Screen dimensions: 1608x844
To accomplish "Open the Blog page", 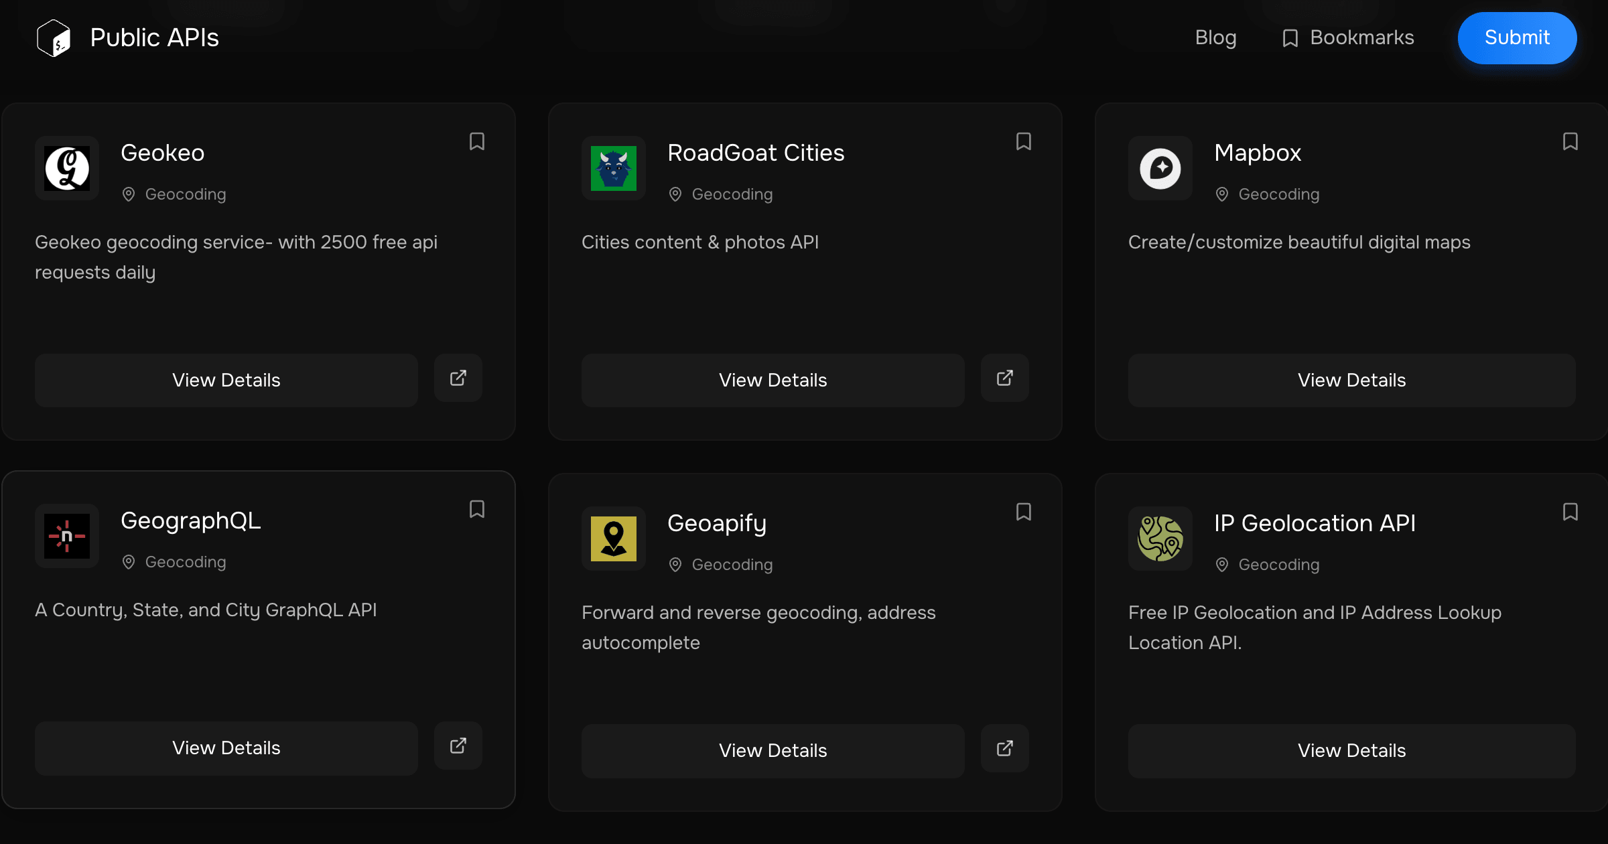I will pyautogui.click(x=1215, y=38).
